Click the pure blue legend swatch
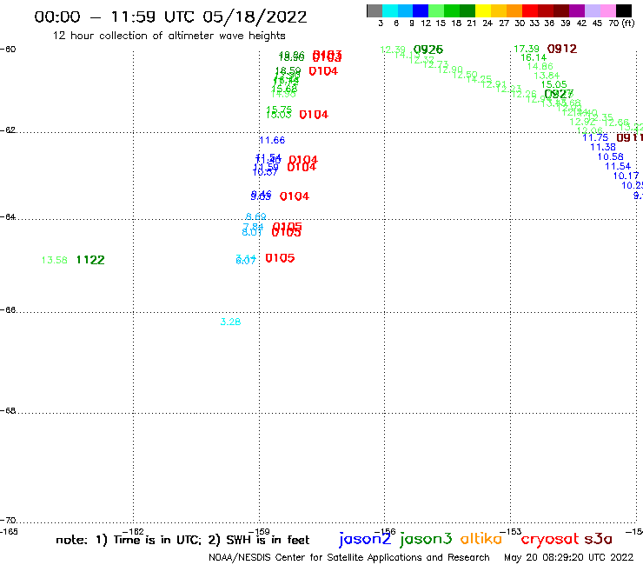The height and width of the screenshot is (565, 643). 421,11
